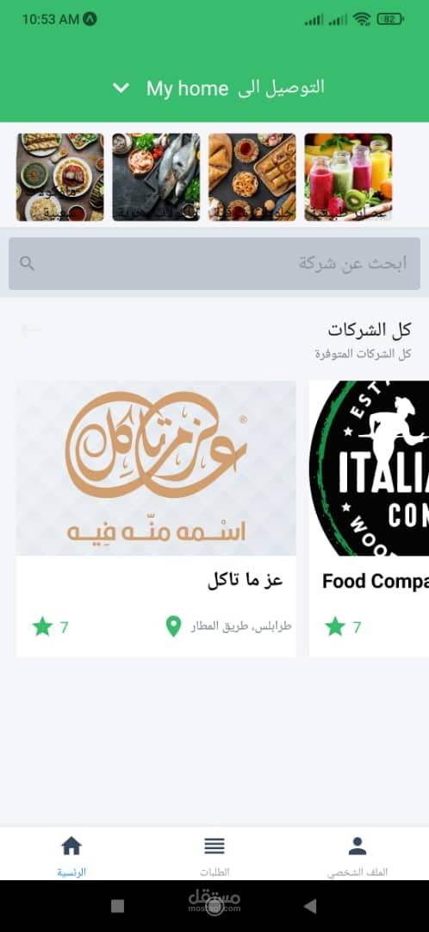Select the عز ما تاكل restaurant name

tap(245, 581)
